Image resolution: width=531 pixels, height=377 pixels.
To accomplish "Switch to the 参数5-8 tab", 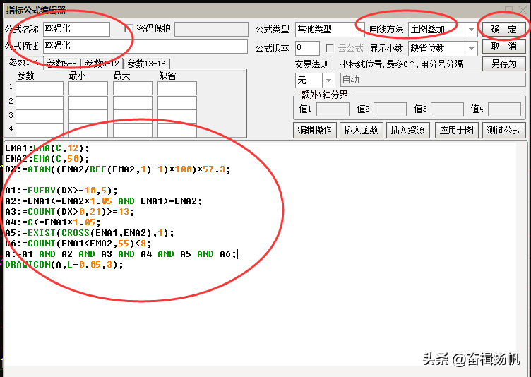I will (62, 64).
